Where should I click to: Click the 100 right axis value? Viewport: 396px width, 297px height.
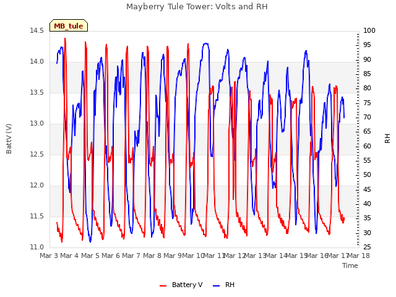369,31
